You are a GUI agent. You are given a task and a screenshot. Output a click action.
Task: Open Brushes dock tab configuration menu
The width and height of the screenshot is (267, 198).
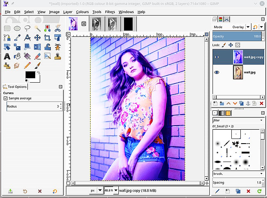(x=263, y=113)
